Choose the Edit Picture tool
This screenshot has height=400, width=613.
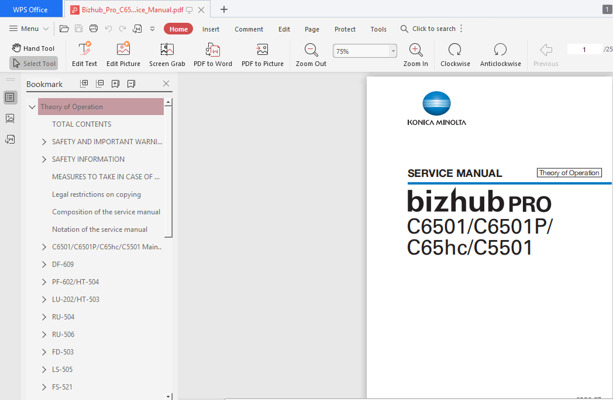(x=123, y=55)
